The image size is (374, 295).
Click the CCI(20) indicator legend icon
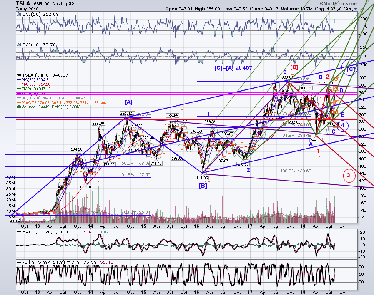pyautogui.click(x=19, y=14)
